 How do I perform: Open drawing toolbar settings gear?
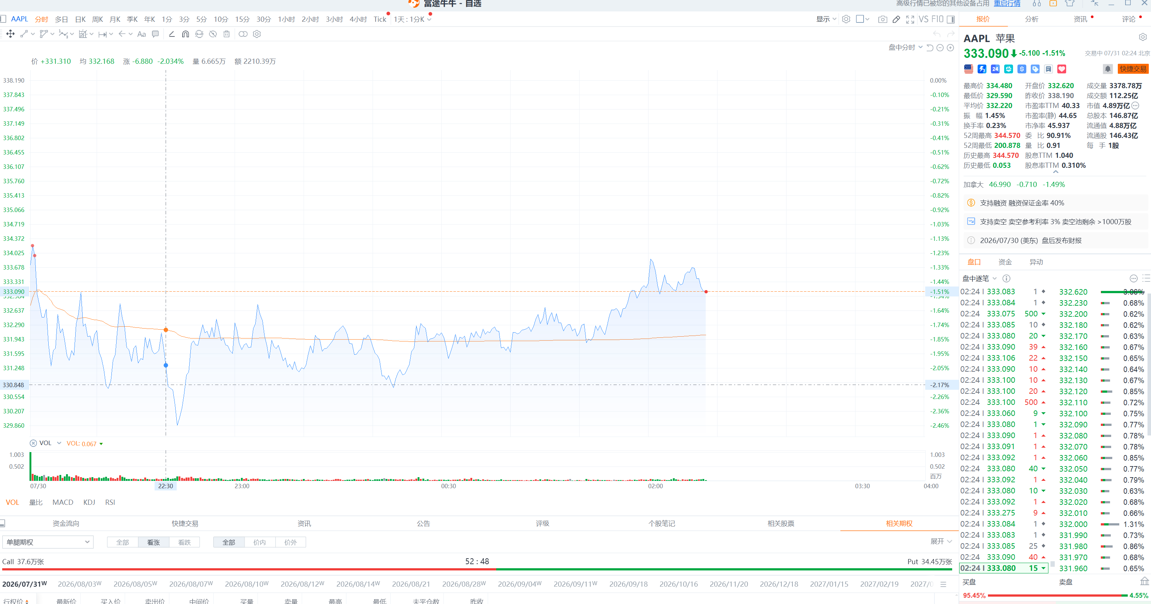point(257,34)
